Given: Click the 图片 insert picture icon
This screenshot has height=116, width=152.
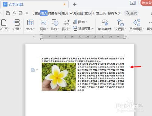Looking at the screenshot, I should tap(44, 23).
